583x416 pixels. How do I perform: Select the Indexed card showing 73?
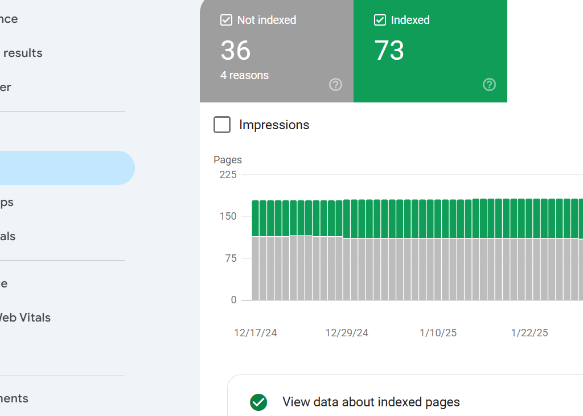pyautogui.click(x=430, y=51)
